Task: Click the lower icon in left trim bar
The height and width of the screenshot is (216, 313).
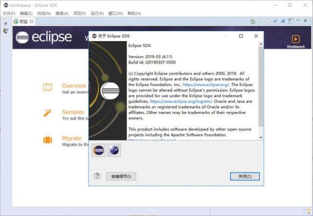Action: [x=5, y=31]
